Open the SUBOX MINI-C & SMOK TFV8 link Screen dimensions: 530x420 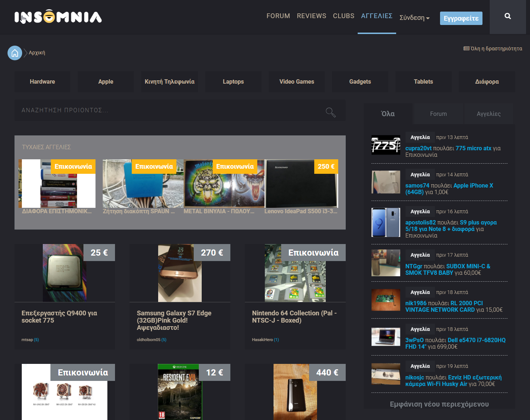(448, 269)
